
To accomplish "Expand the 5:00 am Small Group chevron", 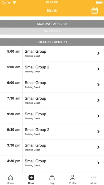I will point(98,53).
